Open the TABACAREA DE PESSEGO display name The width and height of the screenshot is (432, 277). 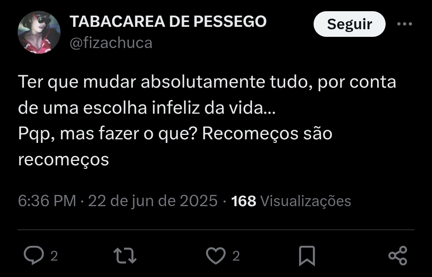tap(168, 22)
